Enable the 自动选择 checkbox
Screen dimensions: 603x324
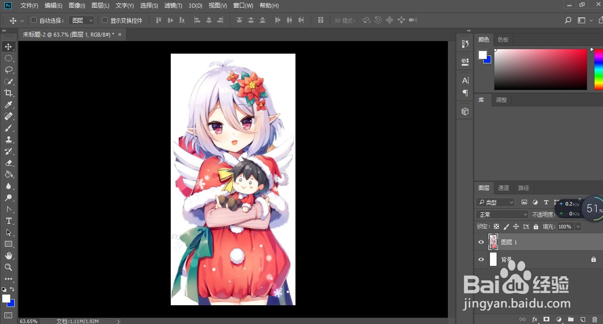tap(34, 20)
